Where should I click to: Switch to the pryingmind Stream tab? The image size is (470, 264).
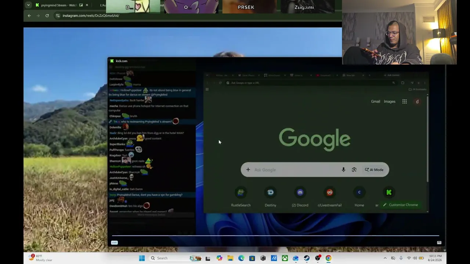[61, 5]
